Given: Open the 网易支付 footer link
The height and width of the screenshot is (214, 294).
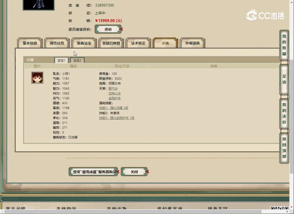Looking at the screenshot, I should (x=218, y=208).
